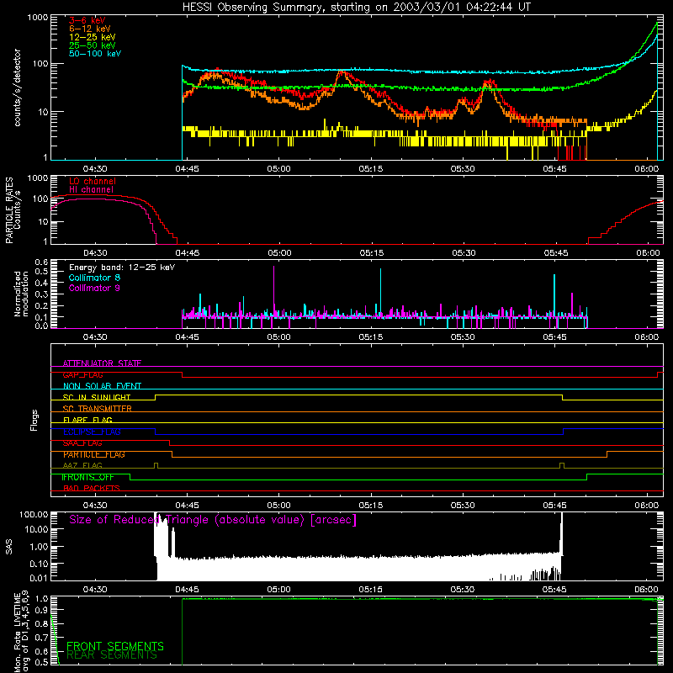Click the 04:45 tick under the particle rates plot
The image size is (673, 673).
[187, 253]
